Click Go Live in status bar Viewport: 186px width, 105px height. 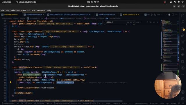(153, 104)
